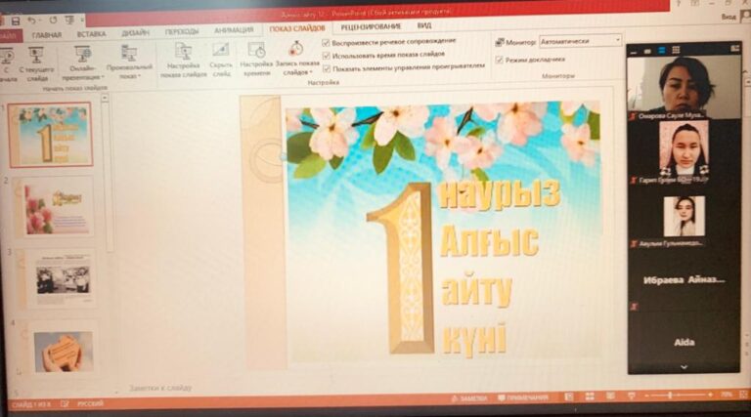The height and width of the screenshot is (417, 751).
Task: Open Online presentation option
Action: point(82,63)
